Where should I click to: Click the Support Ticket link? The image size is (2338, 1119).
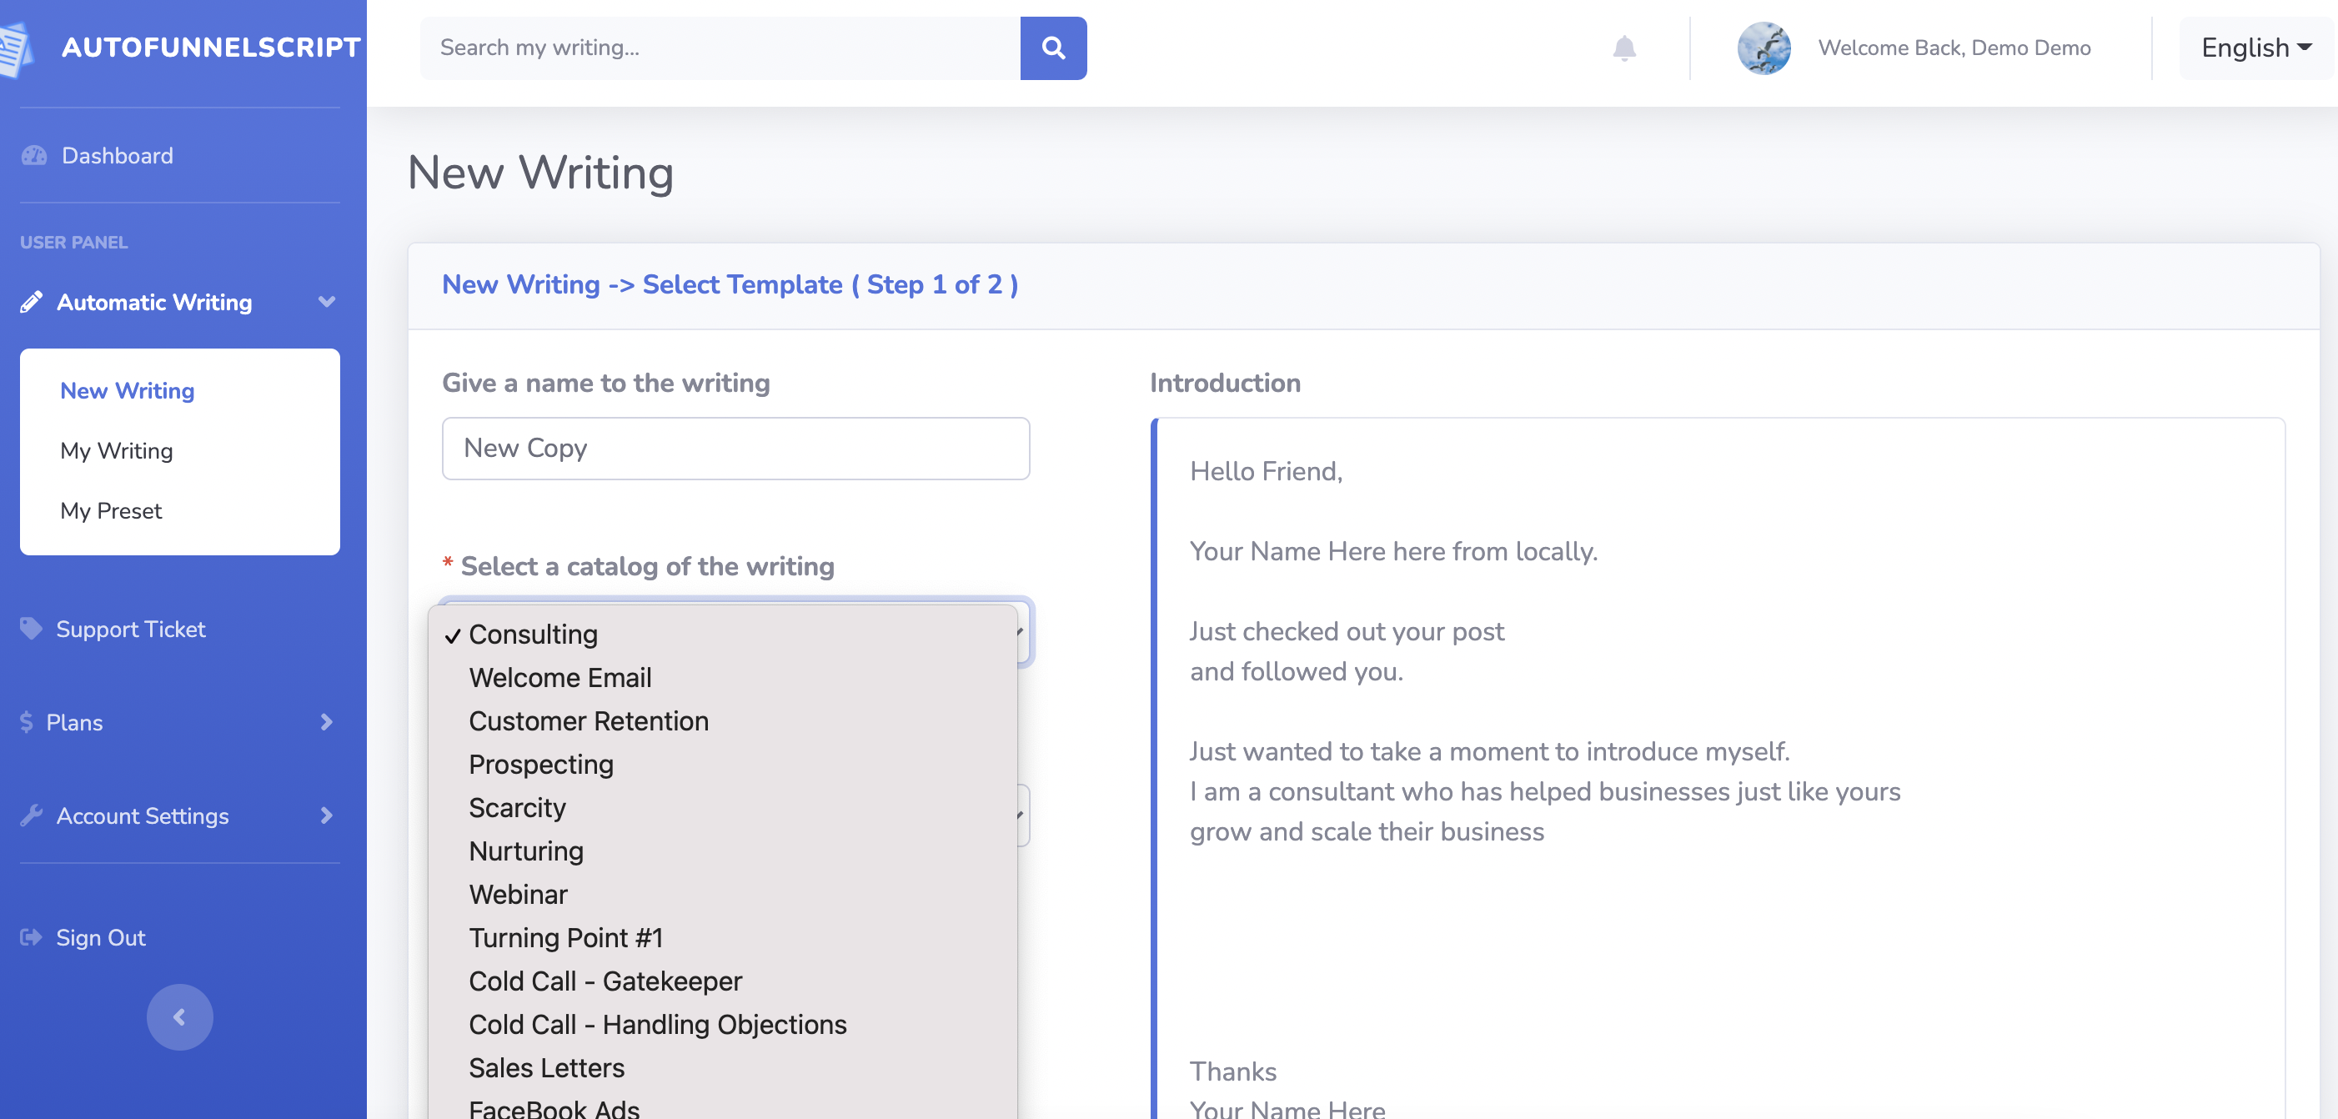tap(131, 628)
